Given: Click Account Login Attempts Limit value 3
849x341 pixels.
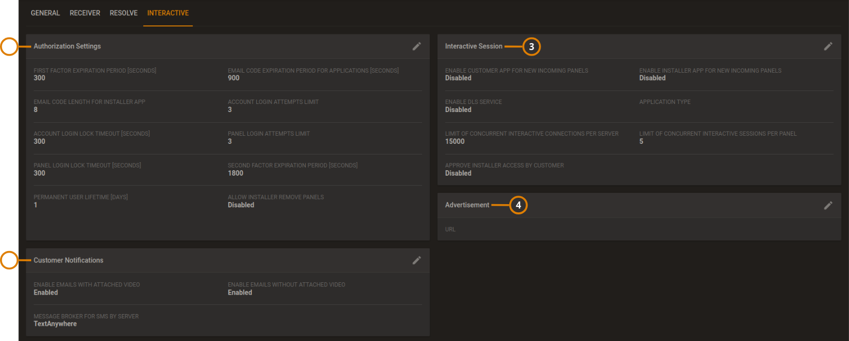Looking at the screenshot, I should (230, 110).
